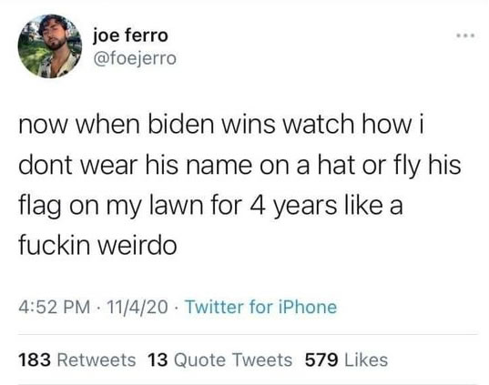Open the three-dot more options menu

pyautogui.click(x=465, y=36)
